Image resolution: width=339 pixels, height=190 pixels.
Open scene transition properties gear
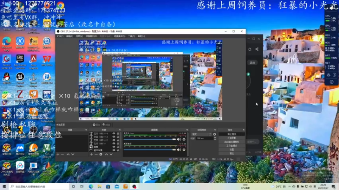(214, 134)
